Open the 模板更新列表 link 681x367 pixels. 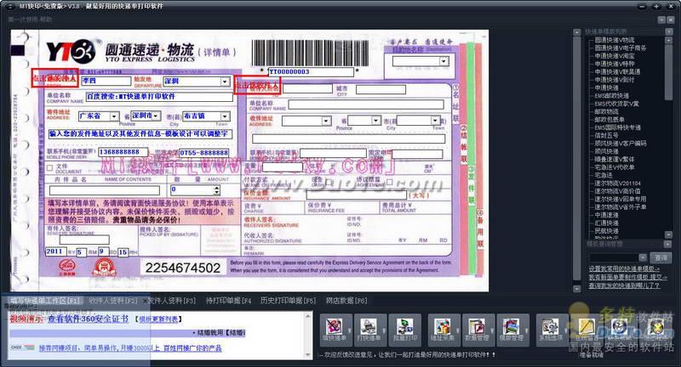[158, 319]
